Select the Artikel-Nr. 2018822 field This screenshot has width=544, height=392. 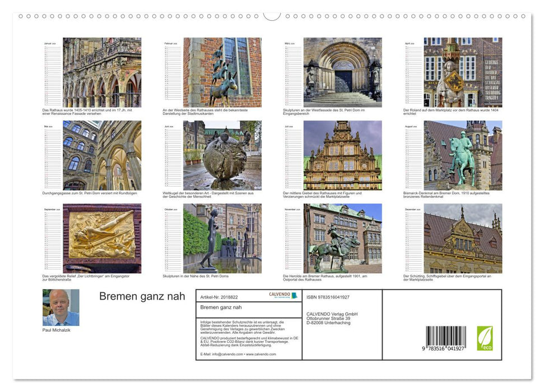(x=220, y=297)
